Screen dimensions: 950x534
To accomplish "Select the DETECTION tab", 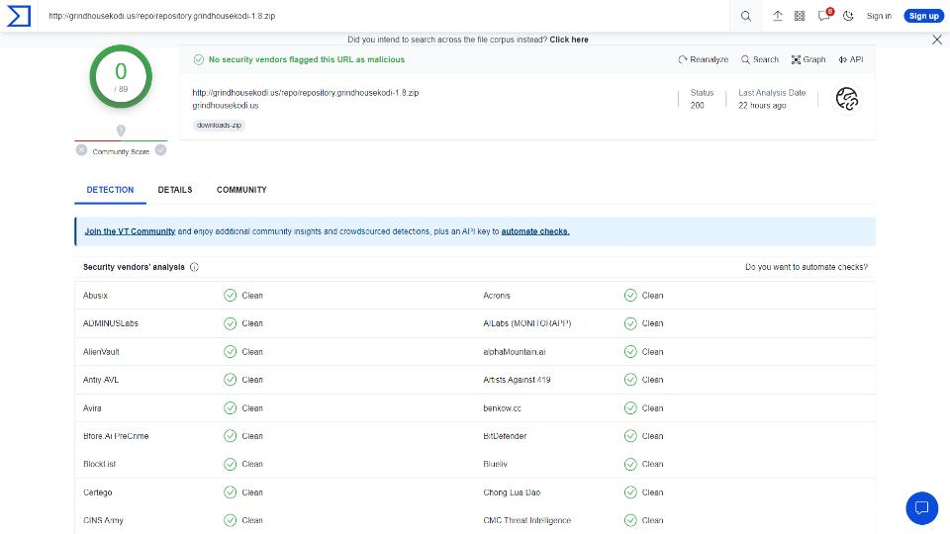I will 110,190.
